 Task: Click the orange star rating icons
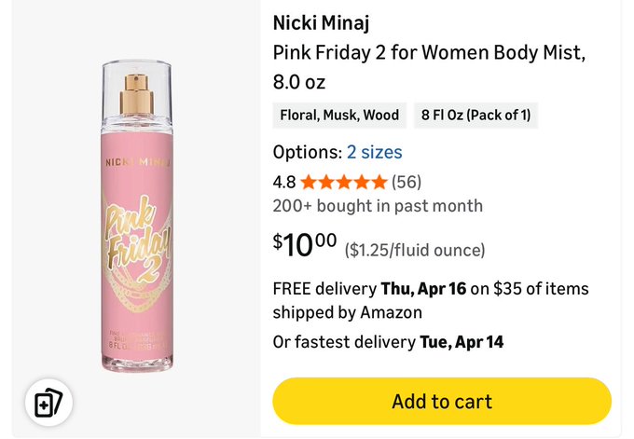343,182
